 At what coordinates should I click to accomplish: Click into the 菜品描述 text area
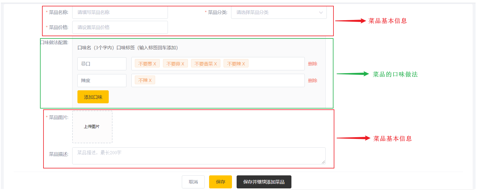coord(199,156)
